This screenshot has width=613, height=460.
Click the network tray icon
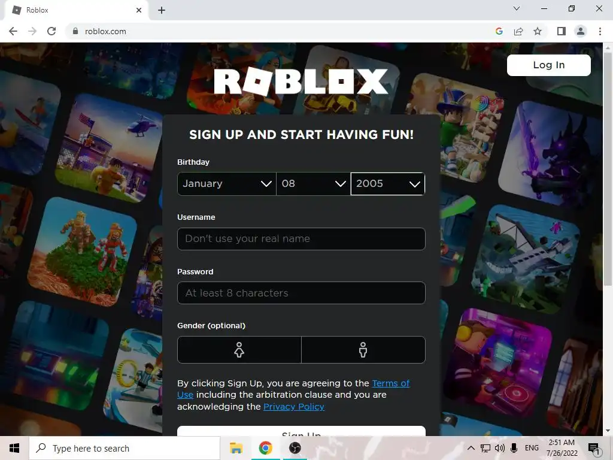[485, 448]
